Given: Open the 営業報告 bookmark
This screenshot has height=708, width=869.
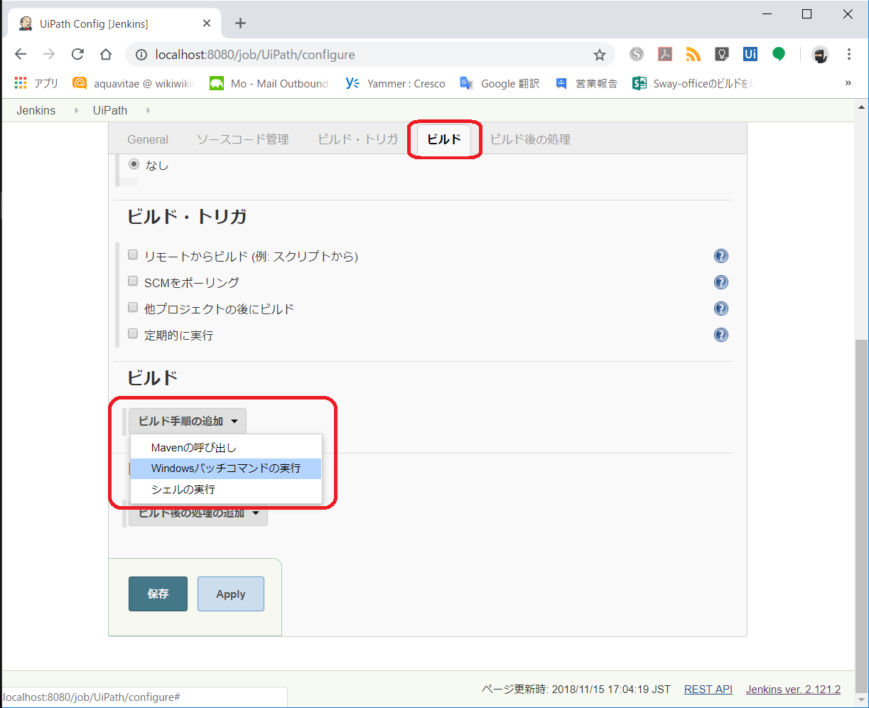Looking at the screenshot, I should (586, 83).
